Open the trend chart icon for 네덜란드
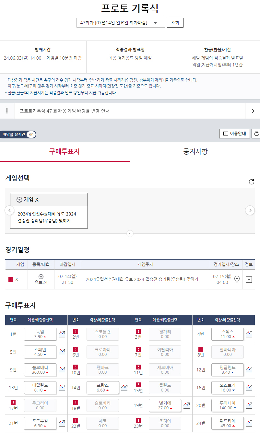The width and height of the screenshot is (260, 433). pos(62,387)
